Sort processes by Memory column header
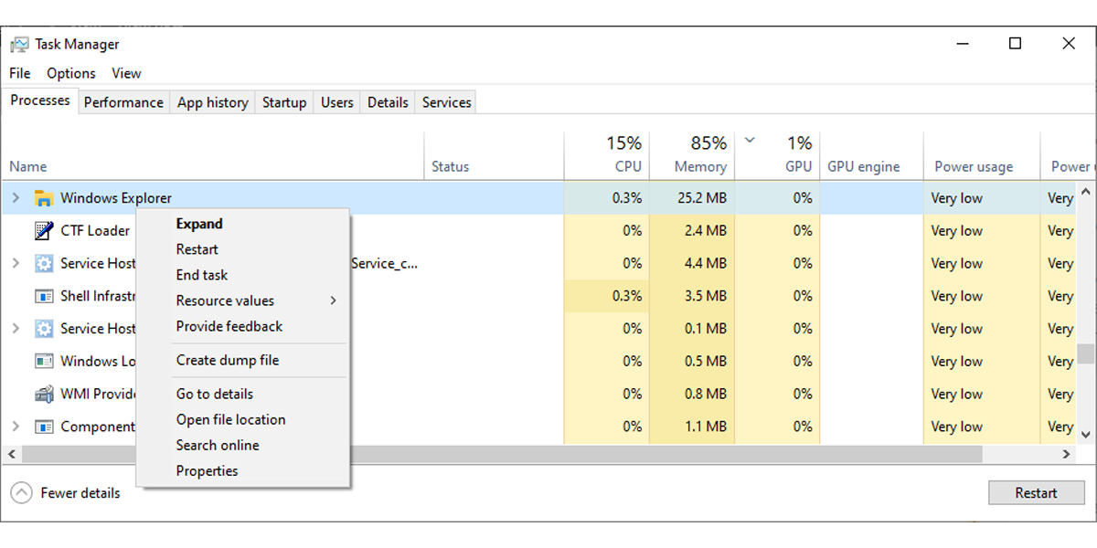The width and height of the screenshot is (1097, 548). pyautogui.click(x=699, y=166)
